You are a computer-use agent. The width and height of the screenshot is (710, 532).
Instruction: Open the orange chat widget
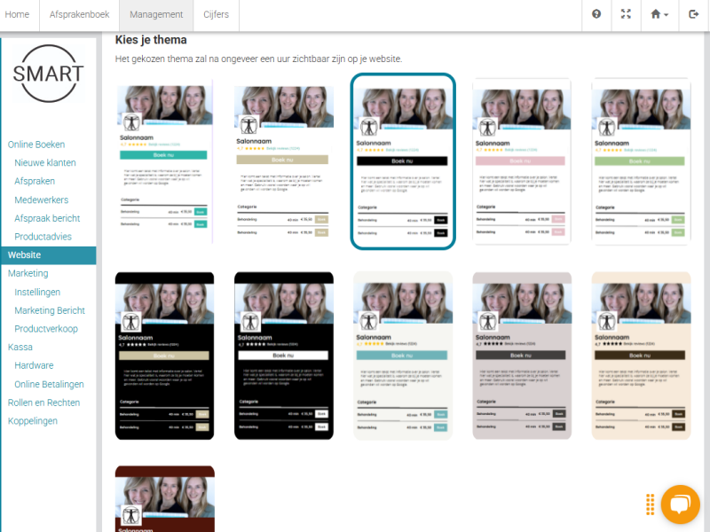coord(680,504)
